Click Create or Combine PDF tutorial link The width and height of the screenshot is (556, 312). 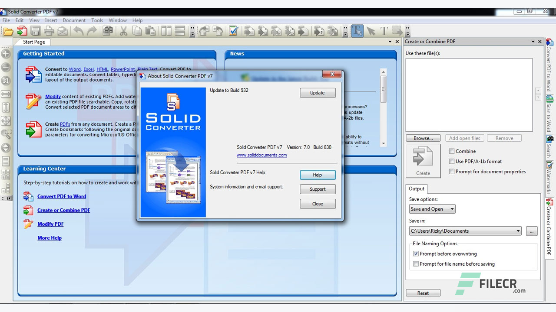(64, 210)
